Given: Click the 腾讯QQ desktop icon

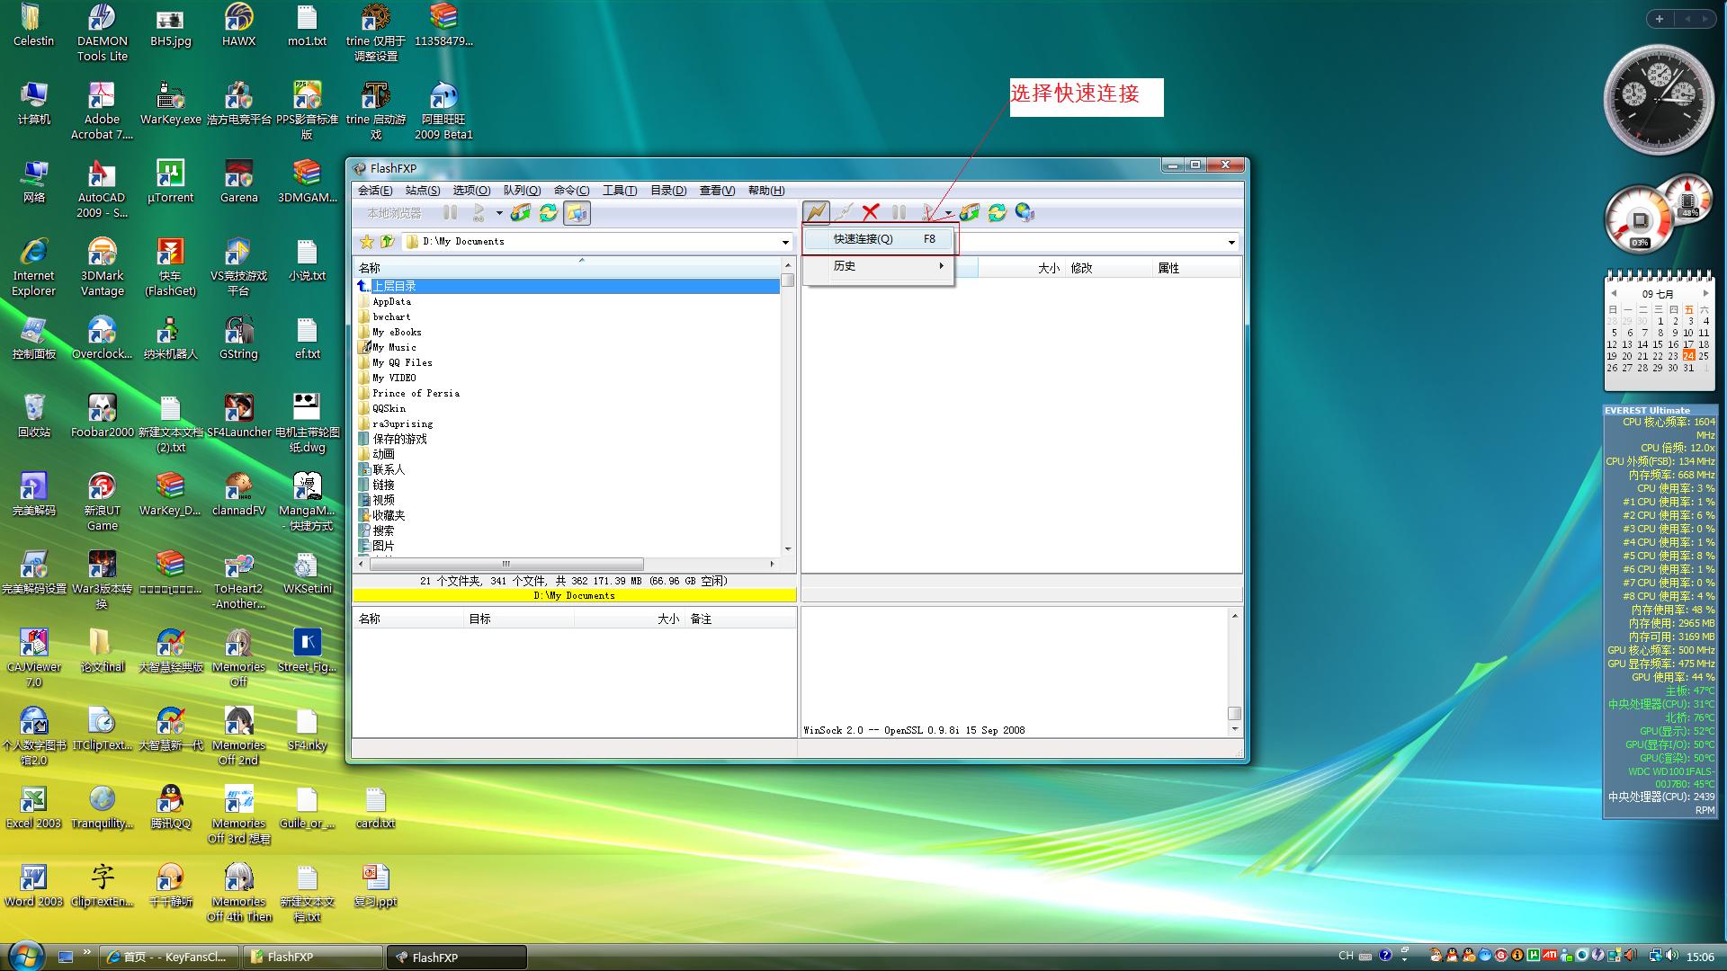Looking at the screenshot, I should [x=170, y=807].
